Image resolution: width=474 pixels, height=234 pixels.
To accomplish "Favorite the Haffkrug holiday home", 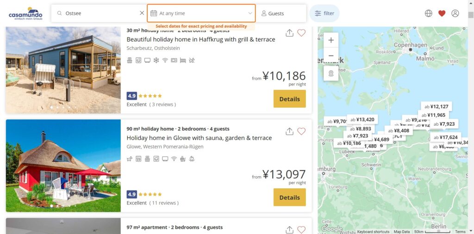I will [301, 33].
